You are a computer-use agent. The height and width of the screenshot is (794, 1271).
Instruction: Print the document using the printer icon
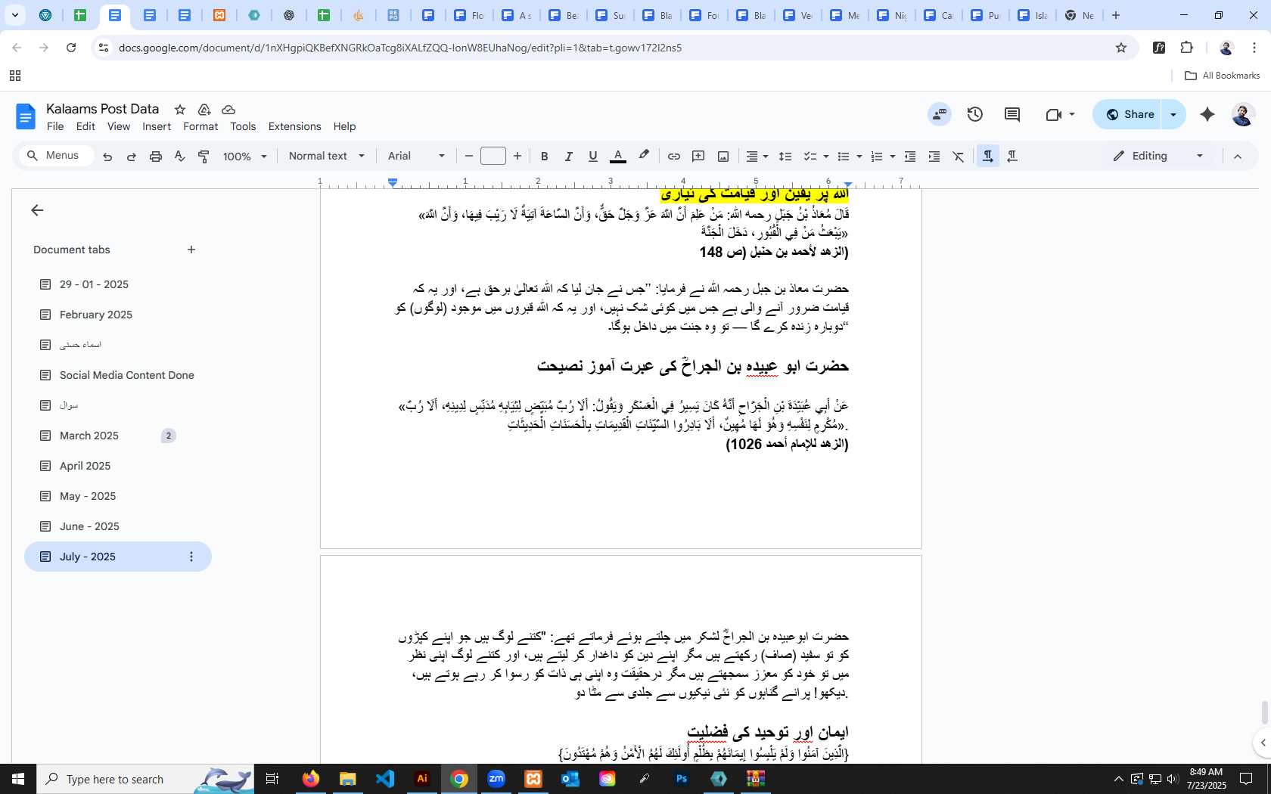click(x=155, y=157)
